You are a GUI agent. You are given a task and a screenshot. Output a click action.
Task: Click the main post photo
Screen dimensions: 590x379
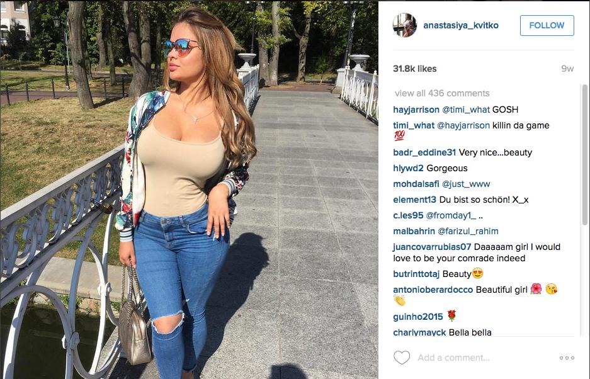pyautogui.click(x=190, y=189)
